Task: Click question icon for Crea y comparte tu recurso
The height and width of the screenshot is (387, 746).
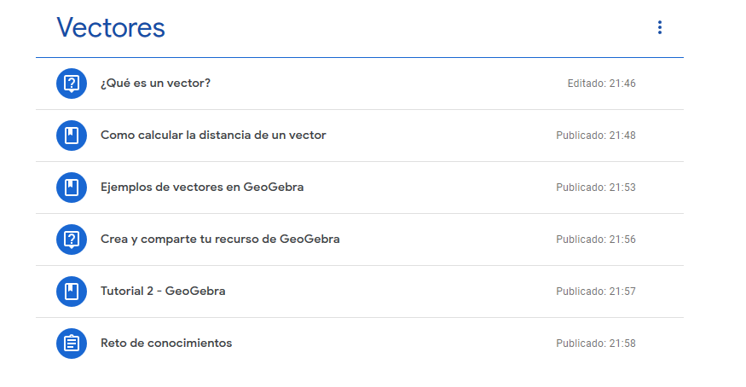Action: click(72, 240)
